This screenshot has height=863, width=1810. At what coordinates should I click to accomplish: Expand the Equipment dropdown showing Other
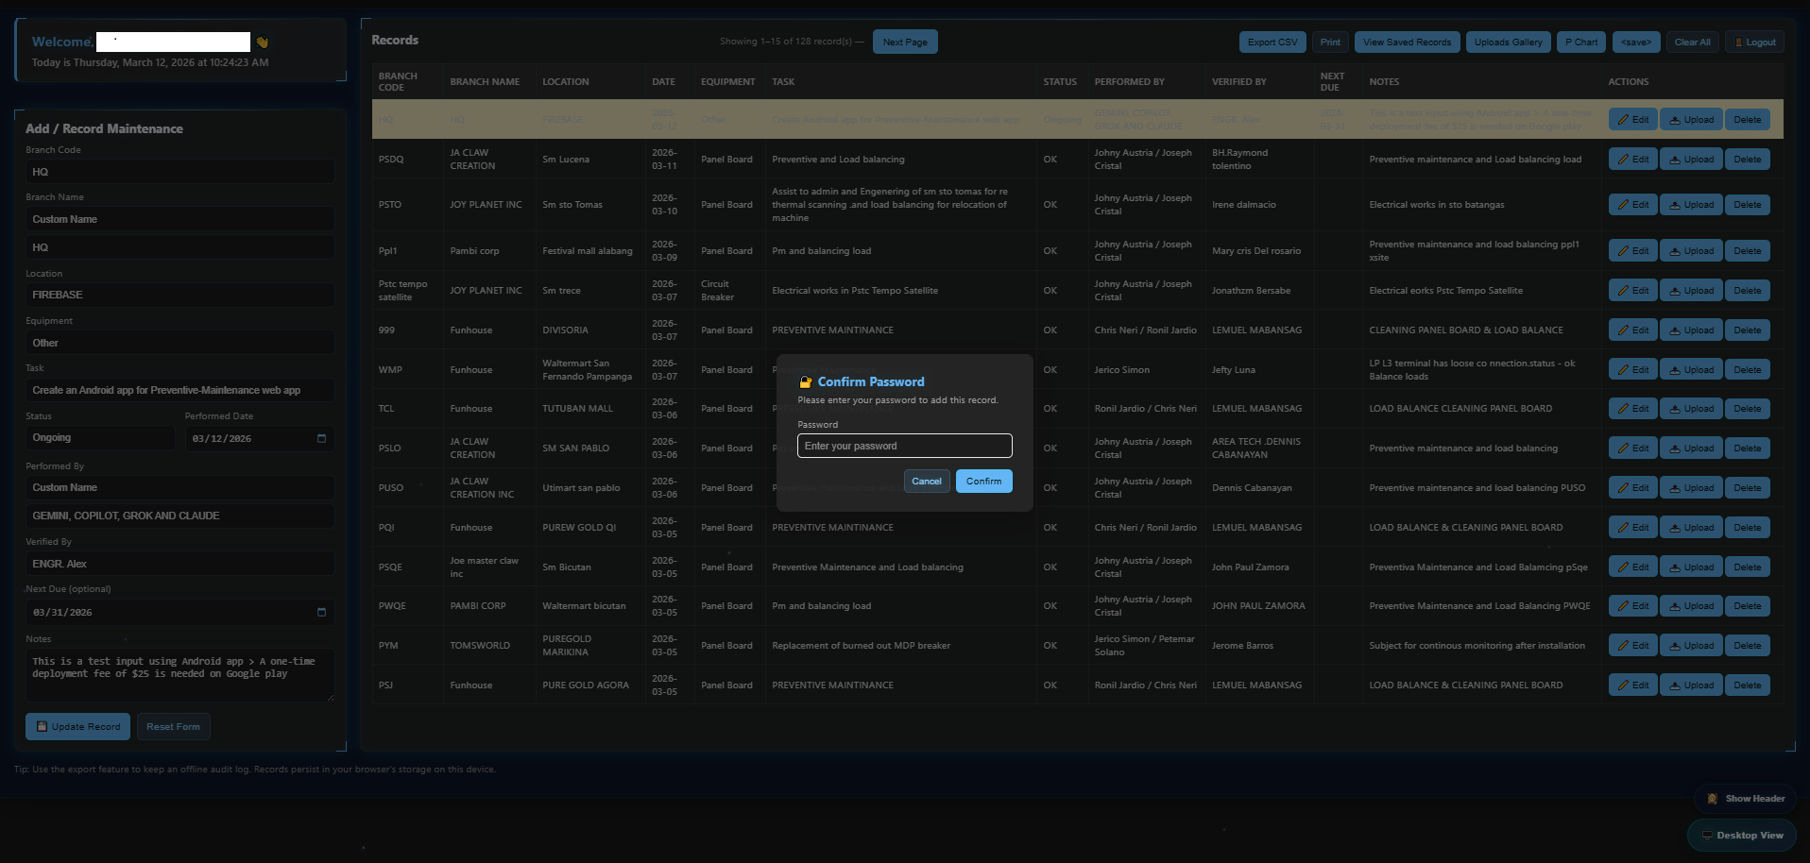[x=179, y=343]
